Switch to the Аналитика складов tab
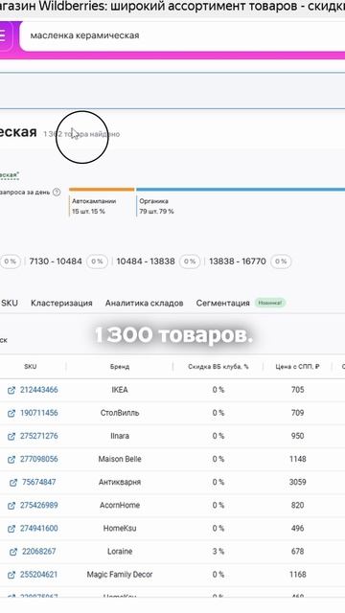Screen dimensions: 345x613 (144, 303)
